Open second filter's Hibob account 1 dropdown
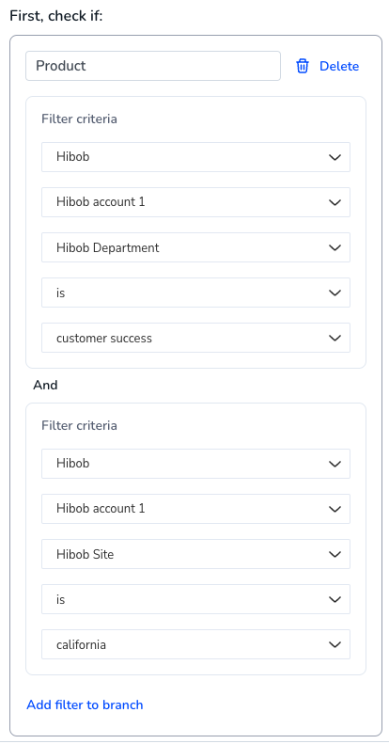 pyautogui.click(x=195, y=509)
